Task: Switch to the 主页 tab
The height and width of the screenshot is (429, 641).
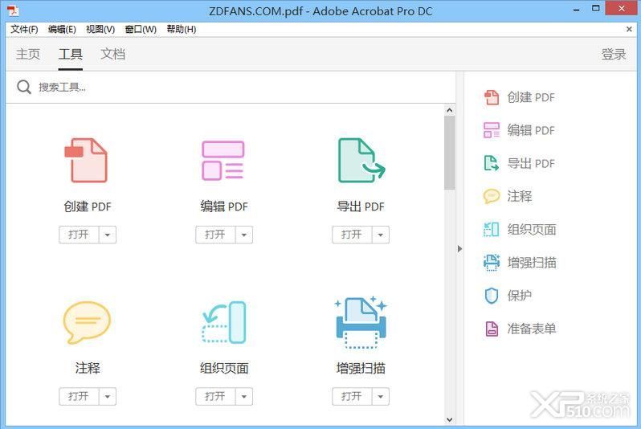Action: (28, 54)
